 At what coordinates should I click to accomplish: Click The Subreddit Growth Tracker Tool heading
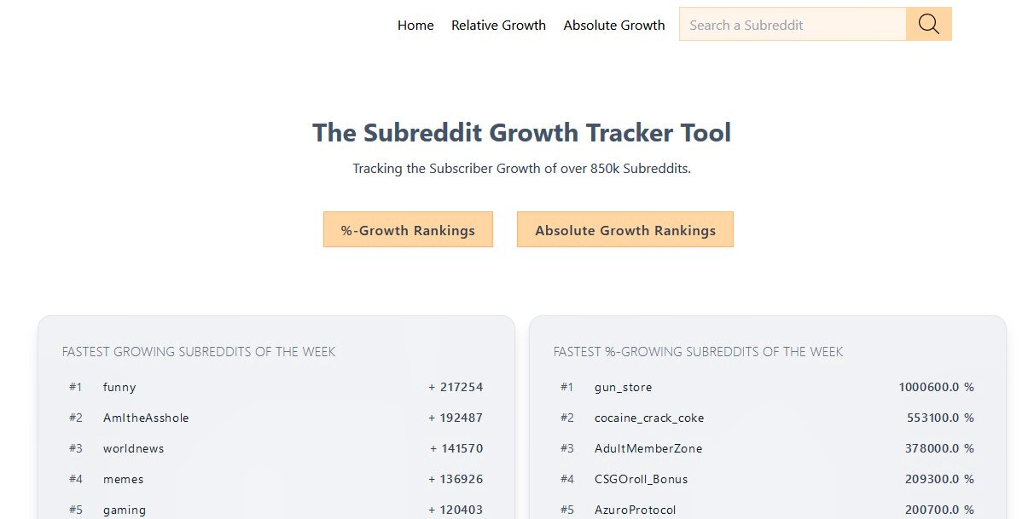[x=521, y=132]
